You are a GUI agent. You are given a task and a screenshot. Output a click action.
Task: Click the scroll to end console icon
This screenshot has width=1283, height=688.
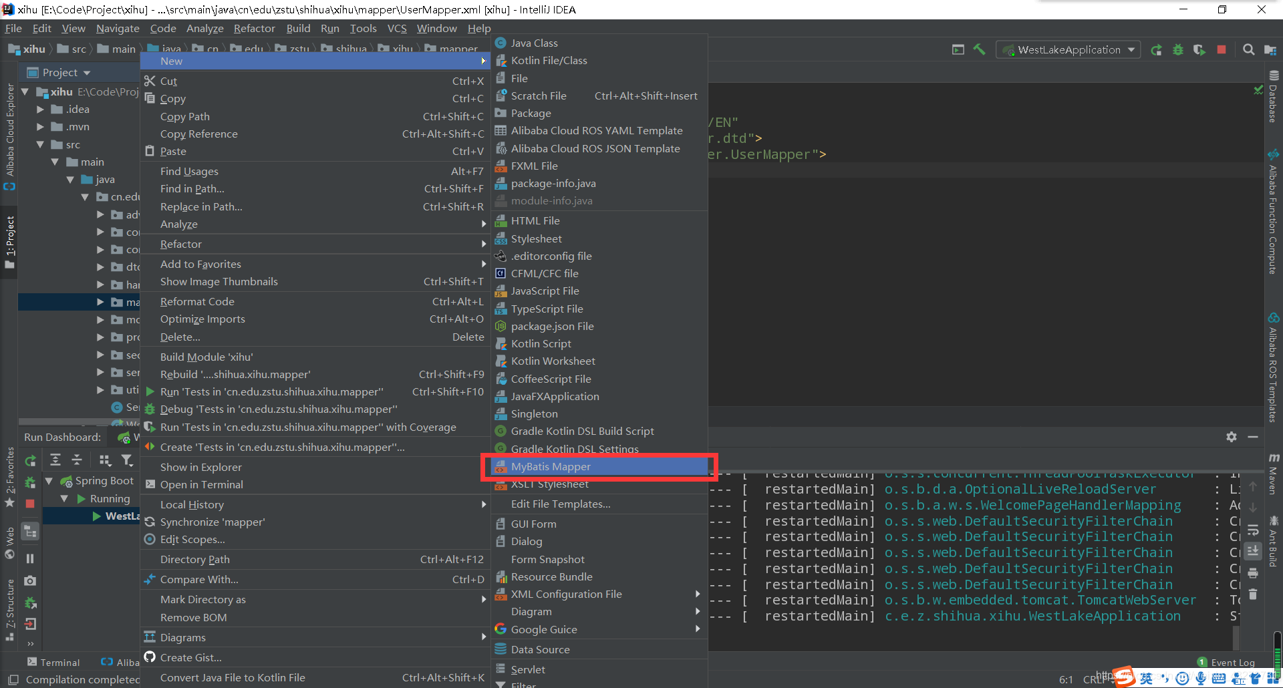point(1253,551)
